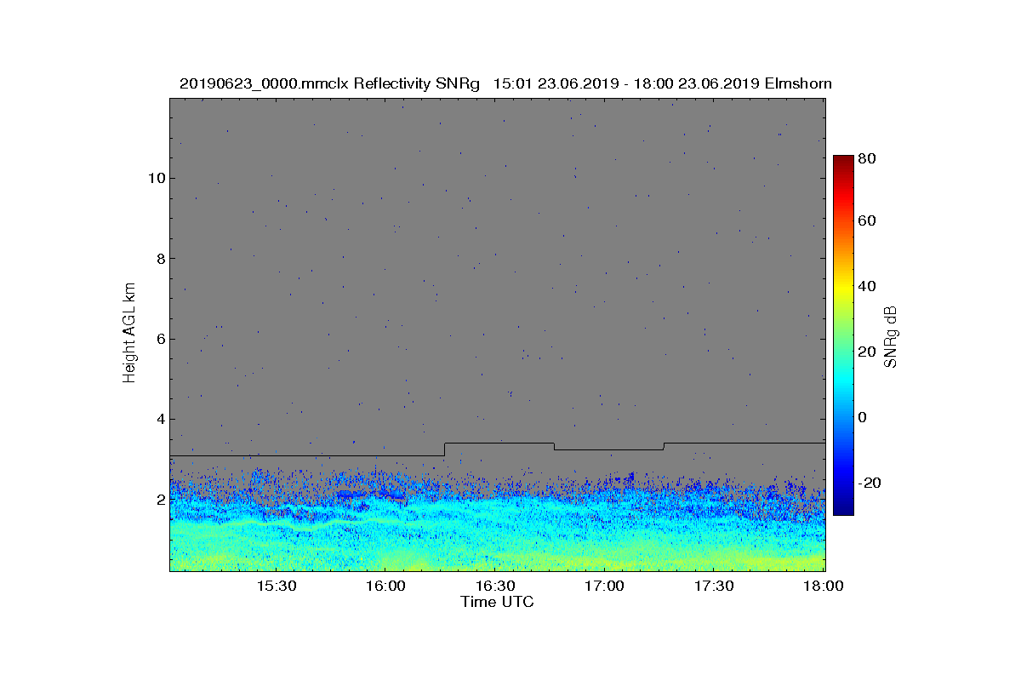1021x681 pixels.
Task: Click the 16:30 time tick label
Action: click(x=495, y=587)
